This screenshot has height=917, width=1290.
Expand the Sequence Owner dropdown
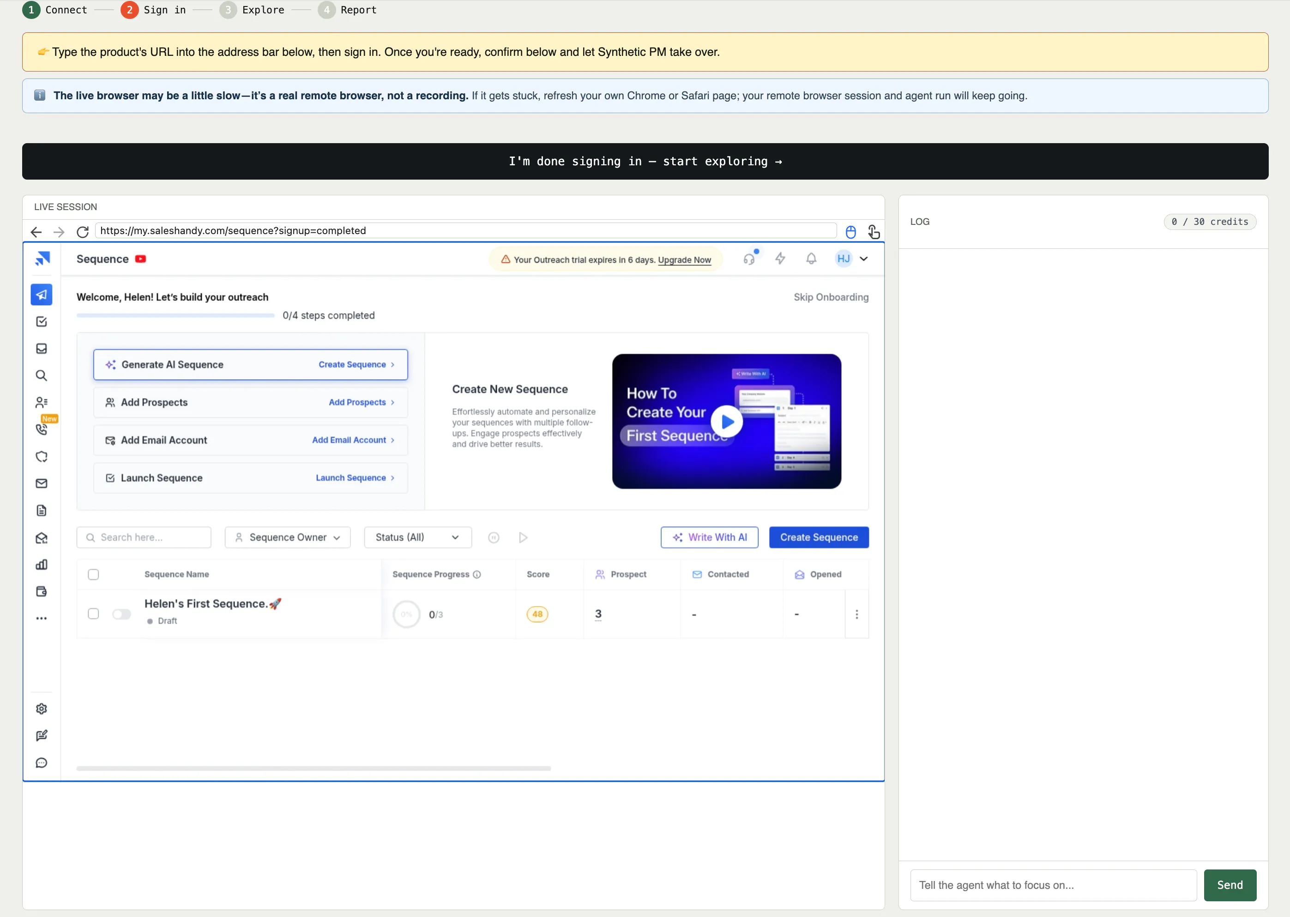click(287, 537)
